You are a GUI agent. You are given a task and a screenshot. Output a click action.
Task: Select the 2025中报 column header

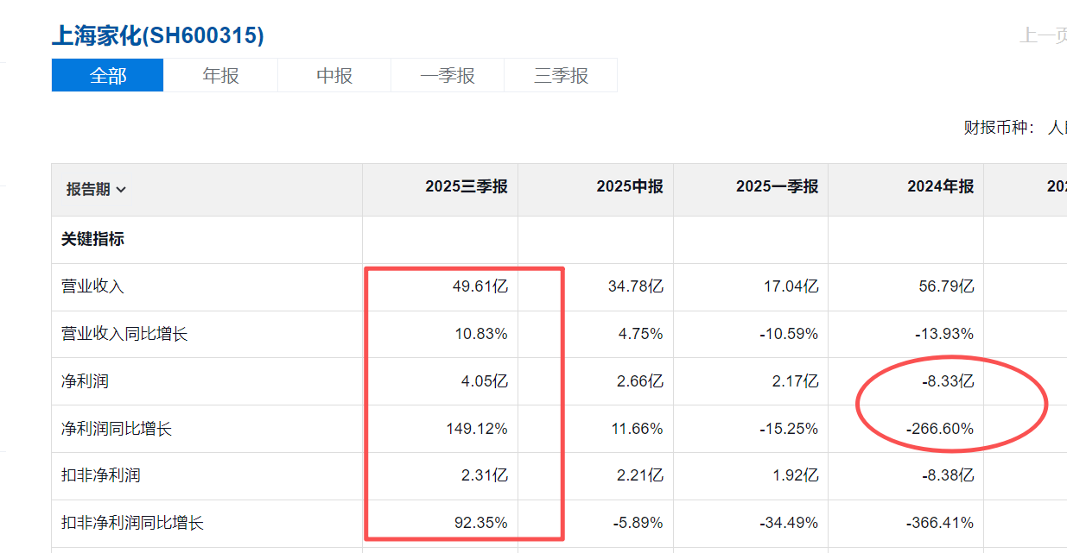[629, 187]
